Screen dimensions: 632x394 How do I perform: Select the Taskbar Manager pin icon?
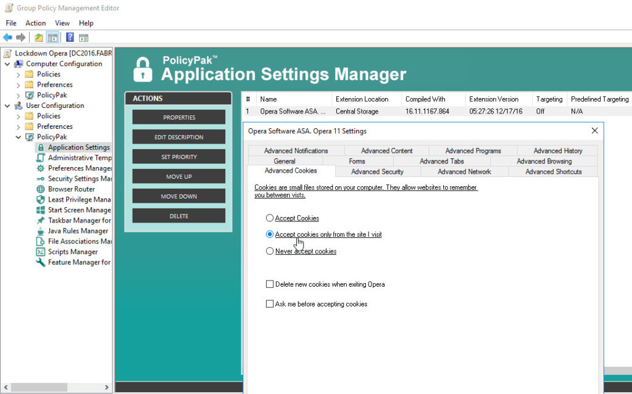pos(41,221)
